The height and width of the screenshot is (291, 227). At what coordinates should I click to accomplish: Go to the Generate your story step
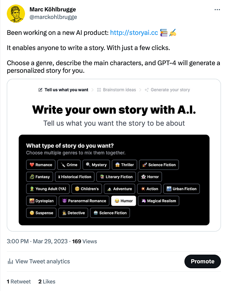click(x=170, y=90)
